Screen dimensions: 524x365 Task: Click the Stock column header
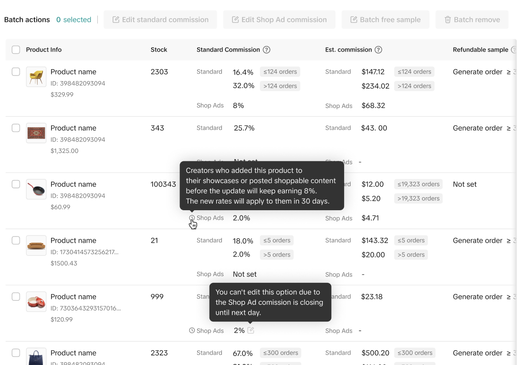click(x=159, y=50)
